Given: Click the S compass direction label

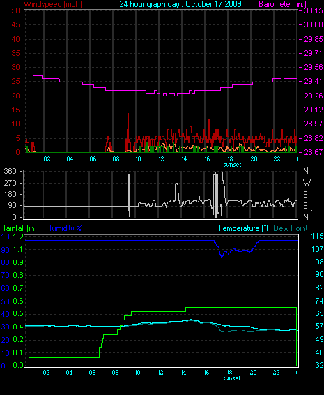Looking at the screenshot, I should click(x=305, y=195).
